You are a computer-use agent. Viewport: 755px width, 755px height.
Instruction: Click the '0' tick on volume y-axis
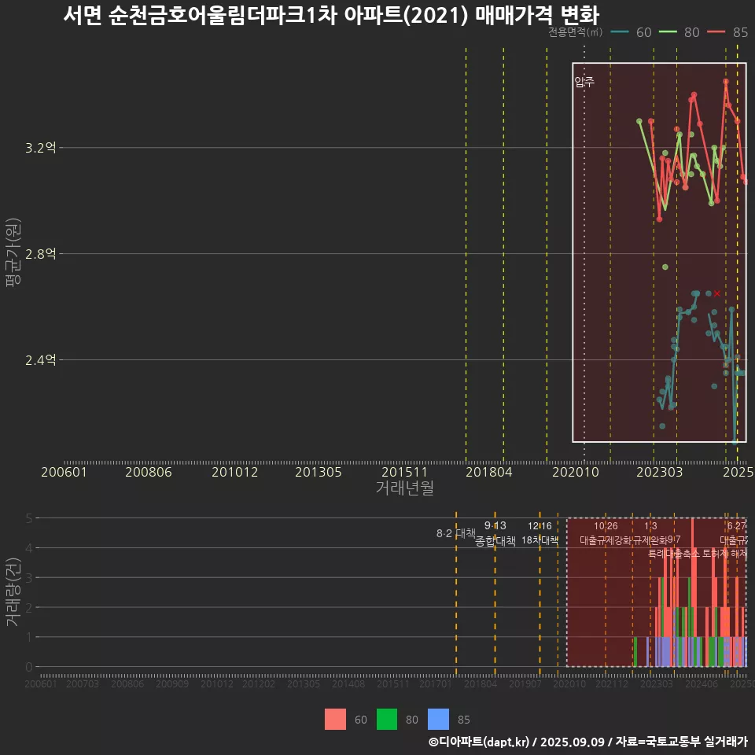pyautogui.click(x=29, y=667)
